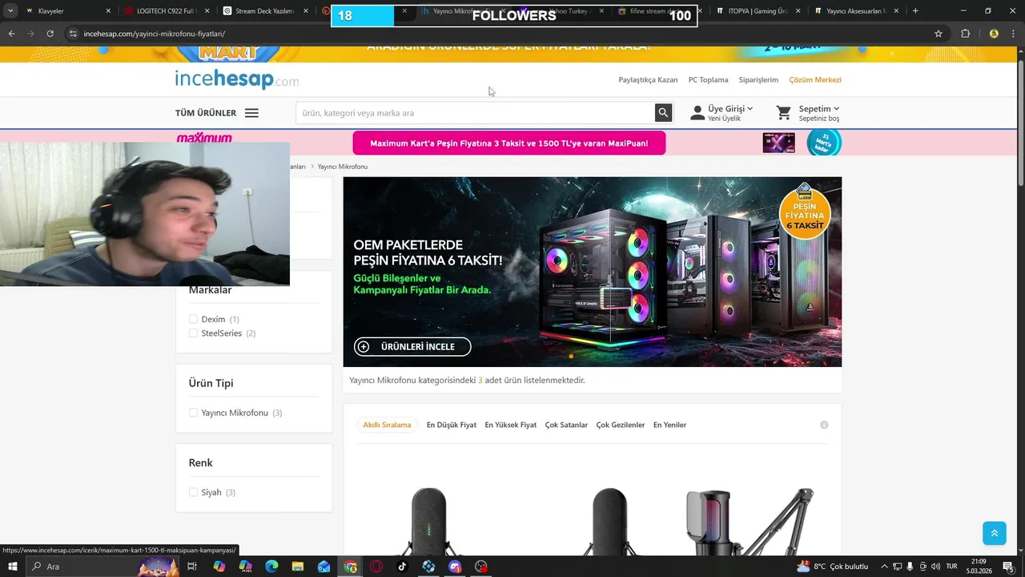Screen dimensions: 1025x577
Task: Open the Siparişlerim link
Action: 758,80
